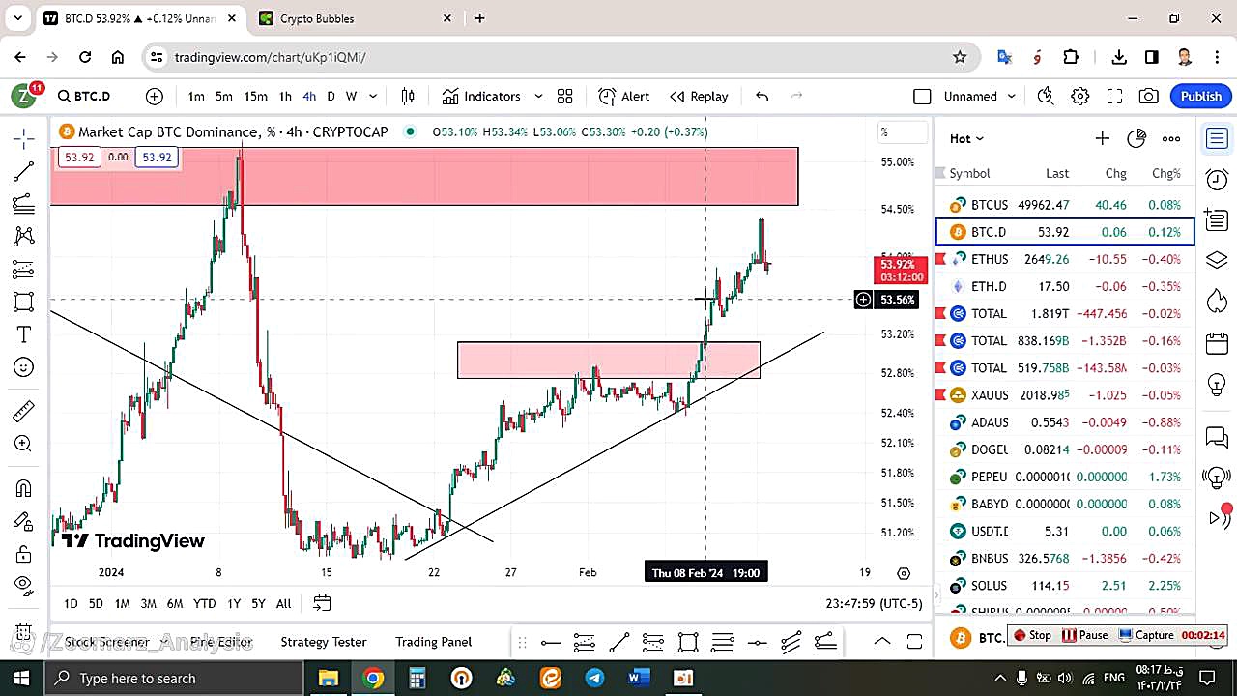Open the Strategy Tester tab
This screenshot has height=696, width=1237.
324,642
